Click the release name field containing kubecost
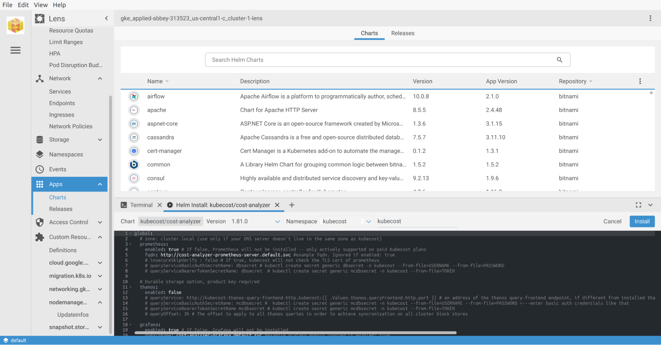The height and width of the screenshot is (345, 661). [x=417, y=221]
